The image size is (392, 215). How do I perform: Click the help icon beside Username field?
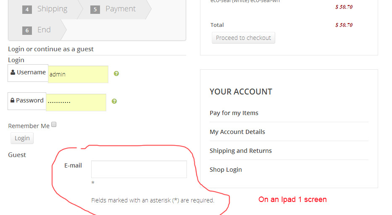coord(116,73)
